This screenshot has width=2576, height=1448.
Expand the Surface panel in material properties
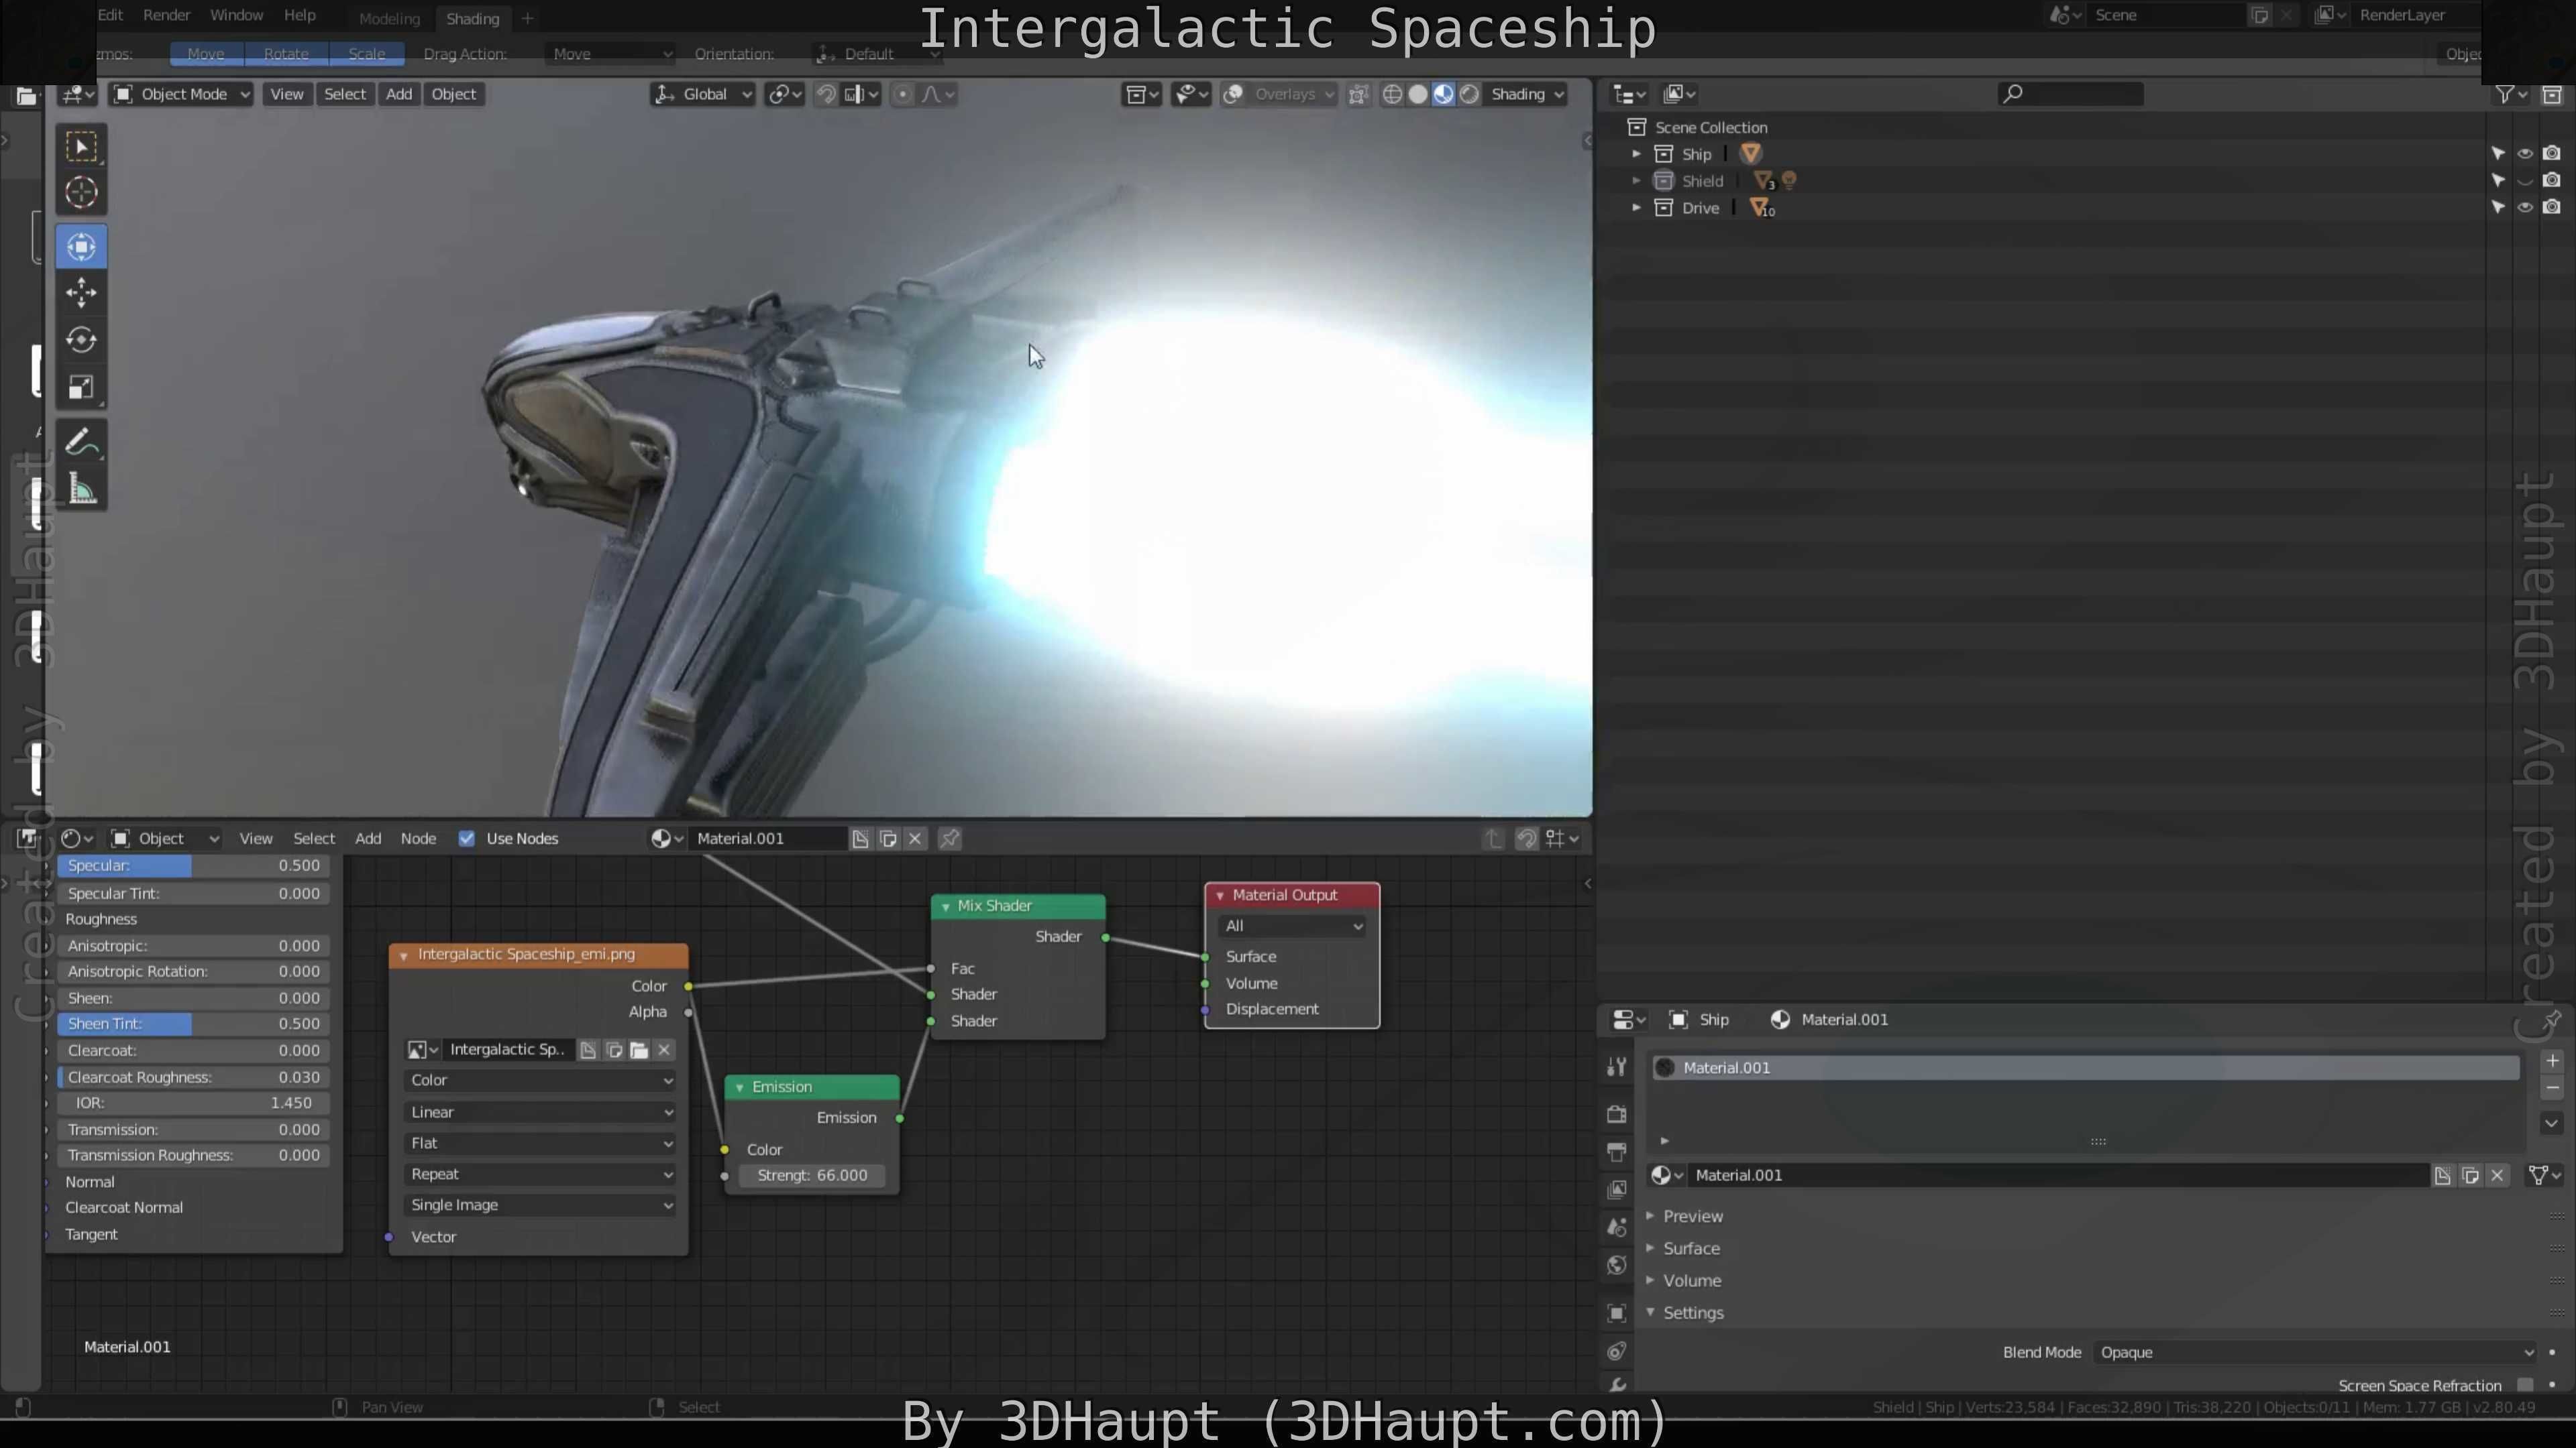click(x=1691, y=1248)
